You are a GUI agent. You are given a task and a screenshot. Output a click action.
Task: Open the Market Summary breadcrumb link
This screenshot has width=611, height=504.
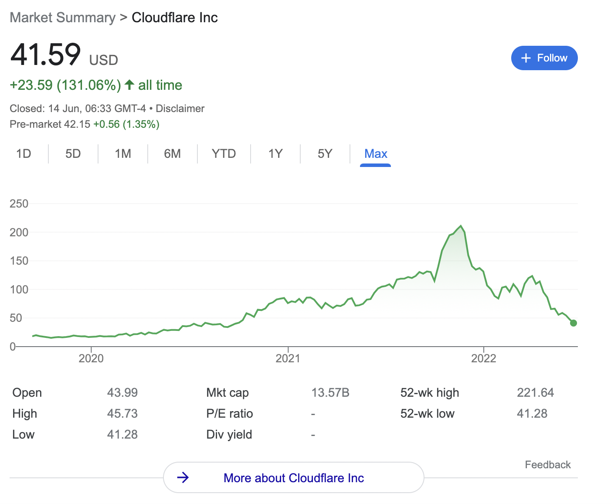click(x=63, y=17)
